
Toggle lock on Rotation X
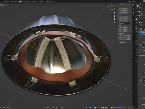point(130,17)
